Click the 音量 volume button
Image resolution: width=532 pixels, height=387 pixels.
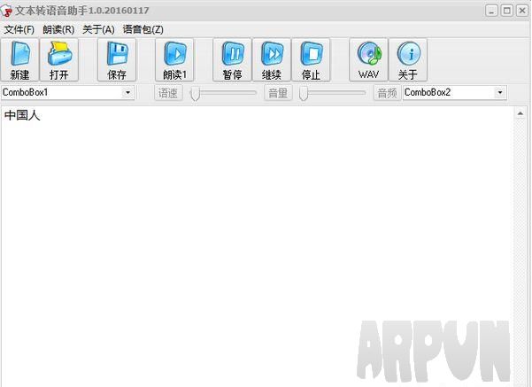[278, 93]
